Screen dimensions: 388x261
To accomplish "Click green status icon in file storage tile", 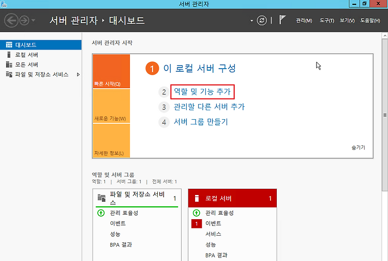I will coord(101,213).
